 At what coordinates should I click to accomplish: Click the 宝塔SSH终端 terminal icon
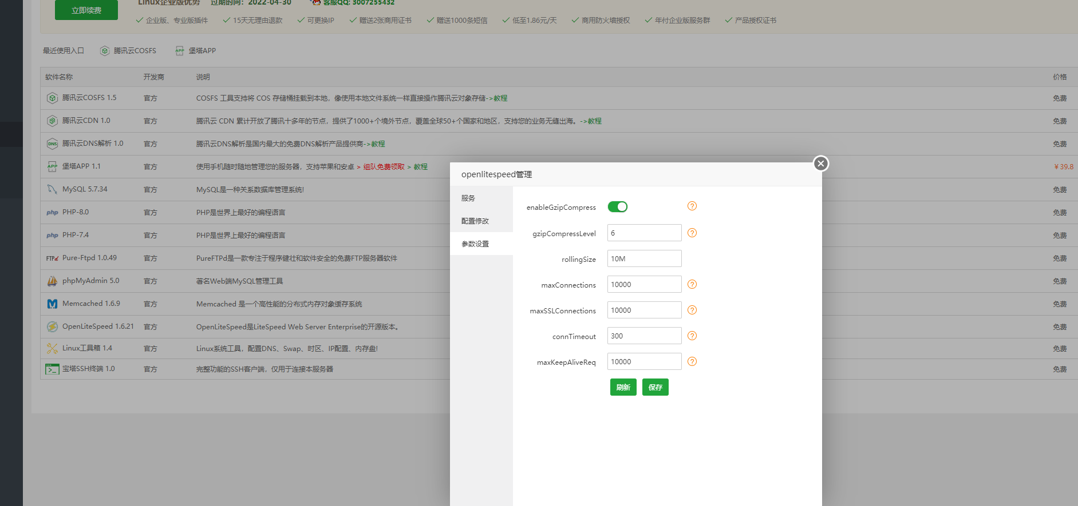52,369
